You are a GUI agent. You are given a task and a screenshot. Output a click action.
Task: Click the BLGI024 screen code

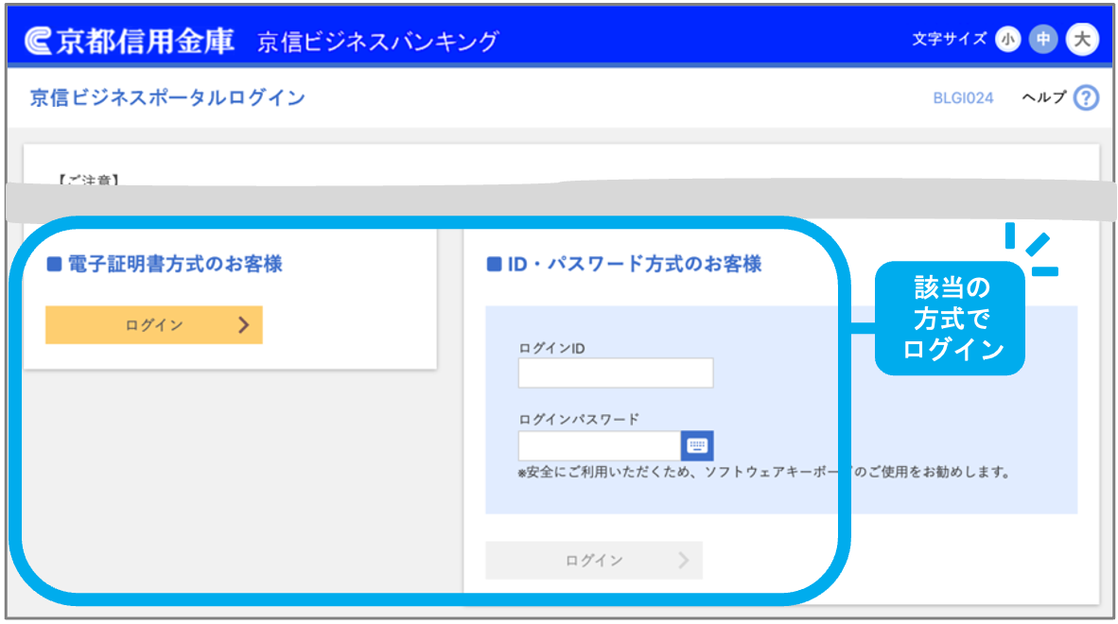963,98
